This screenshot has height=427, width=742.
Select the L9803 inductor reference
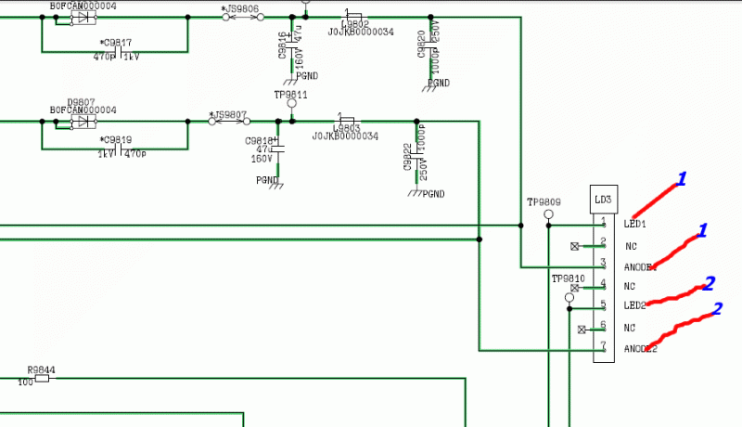346,128
